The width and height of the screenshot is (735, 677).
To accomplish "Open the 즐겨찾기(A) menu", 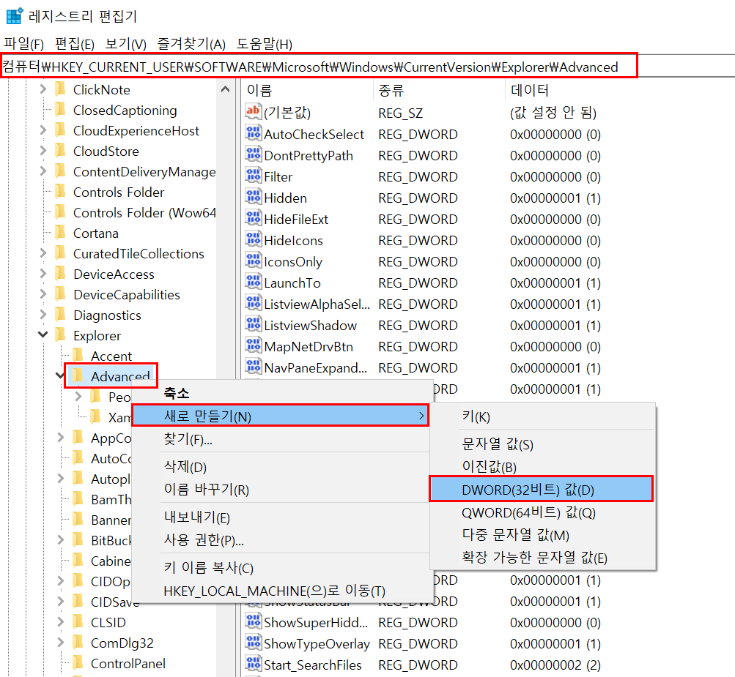I will pos(191,44).
